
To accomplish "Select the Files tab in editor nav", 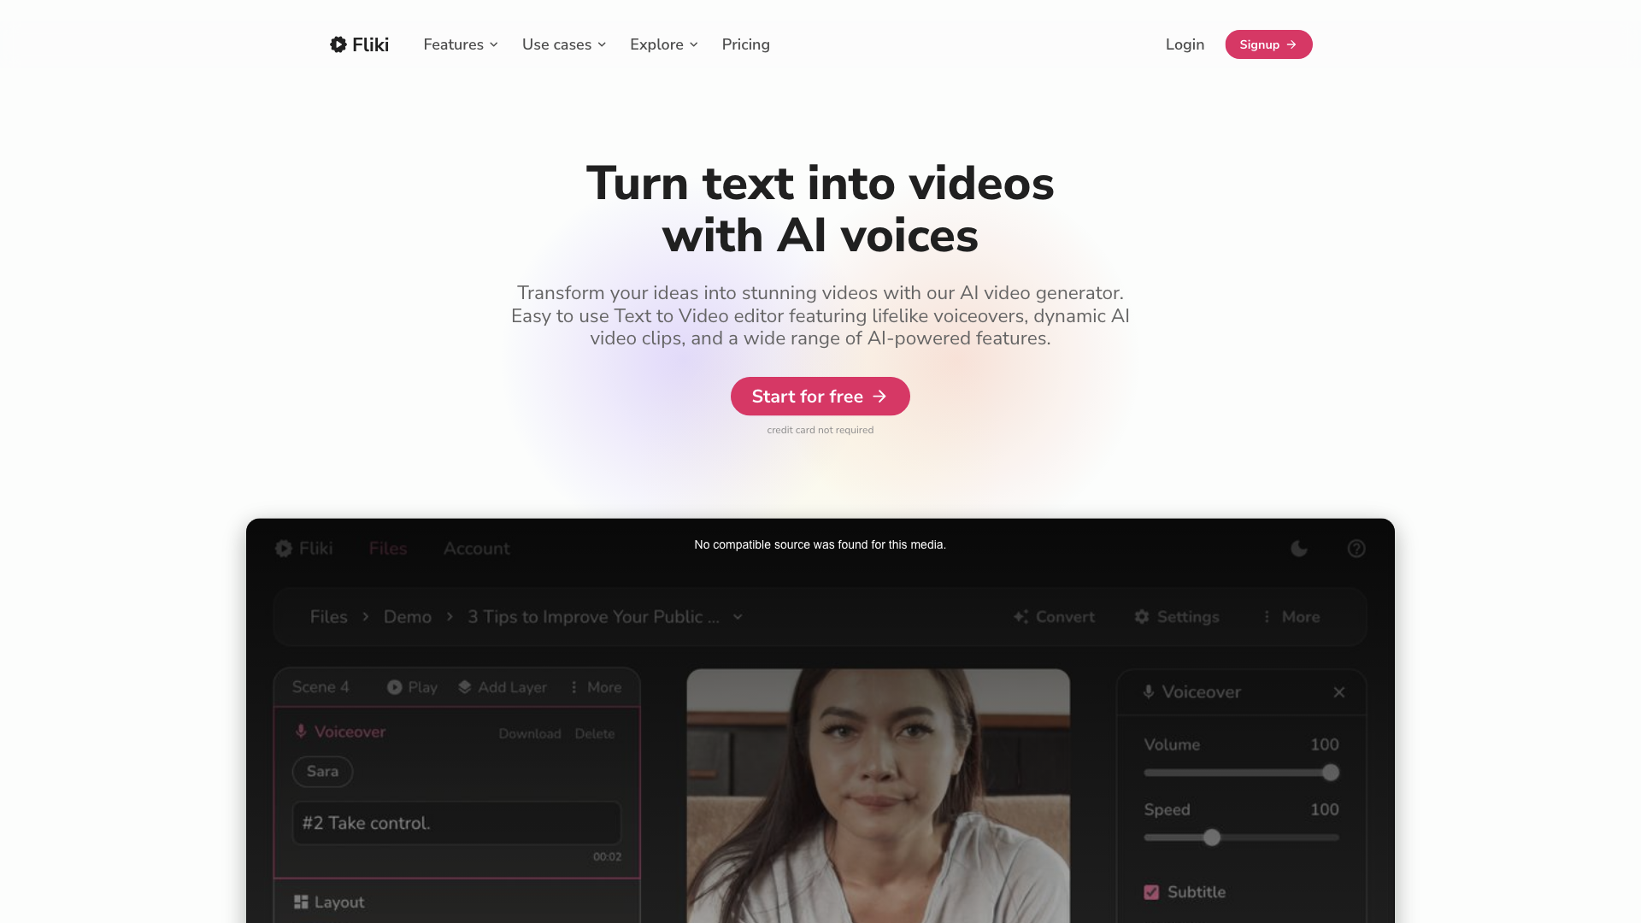I will (388, 549).
